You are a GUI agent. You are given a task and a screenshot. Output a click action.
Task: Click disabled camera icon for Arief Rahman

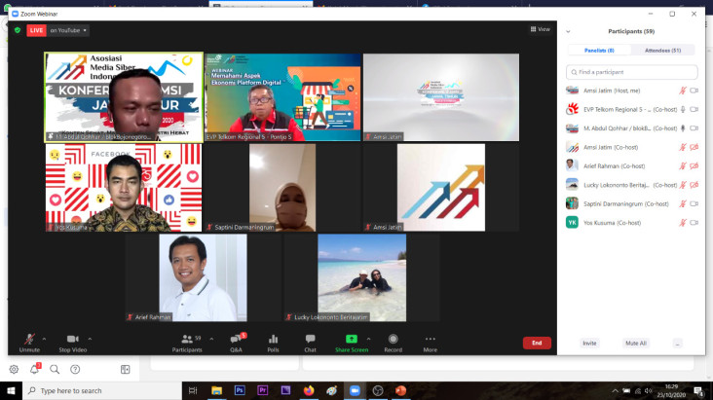pyautogui.click(x=694, y=165)
